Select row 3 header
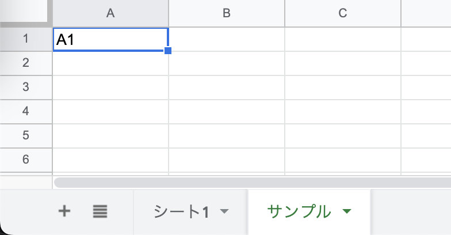 25,88
